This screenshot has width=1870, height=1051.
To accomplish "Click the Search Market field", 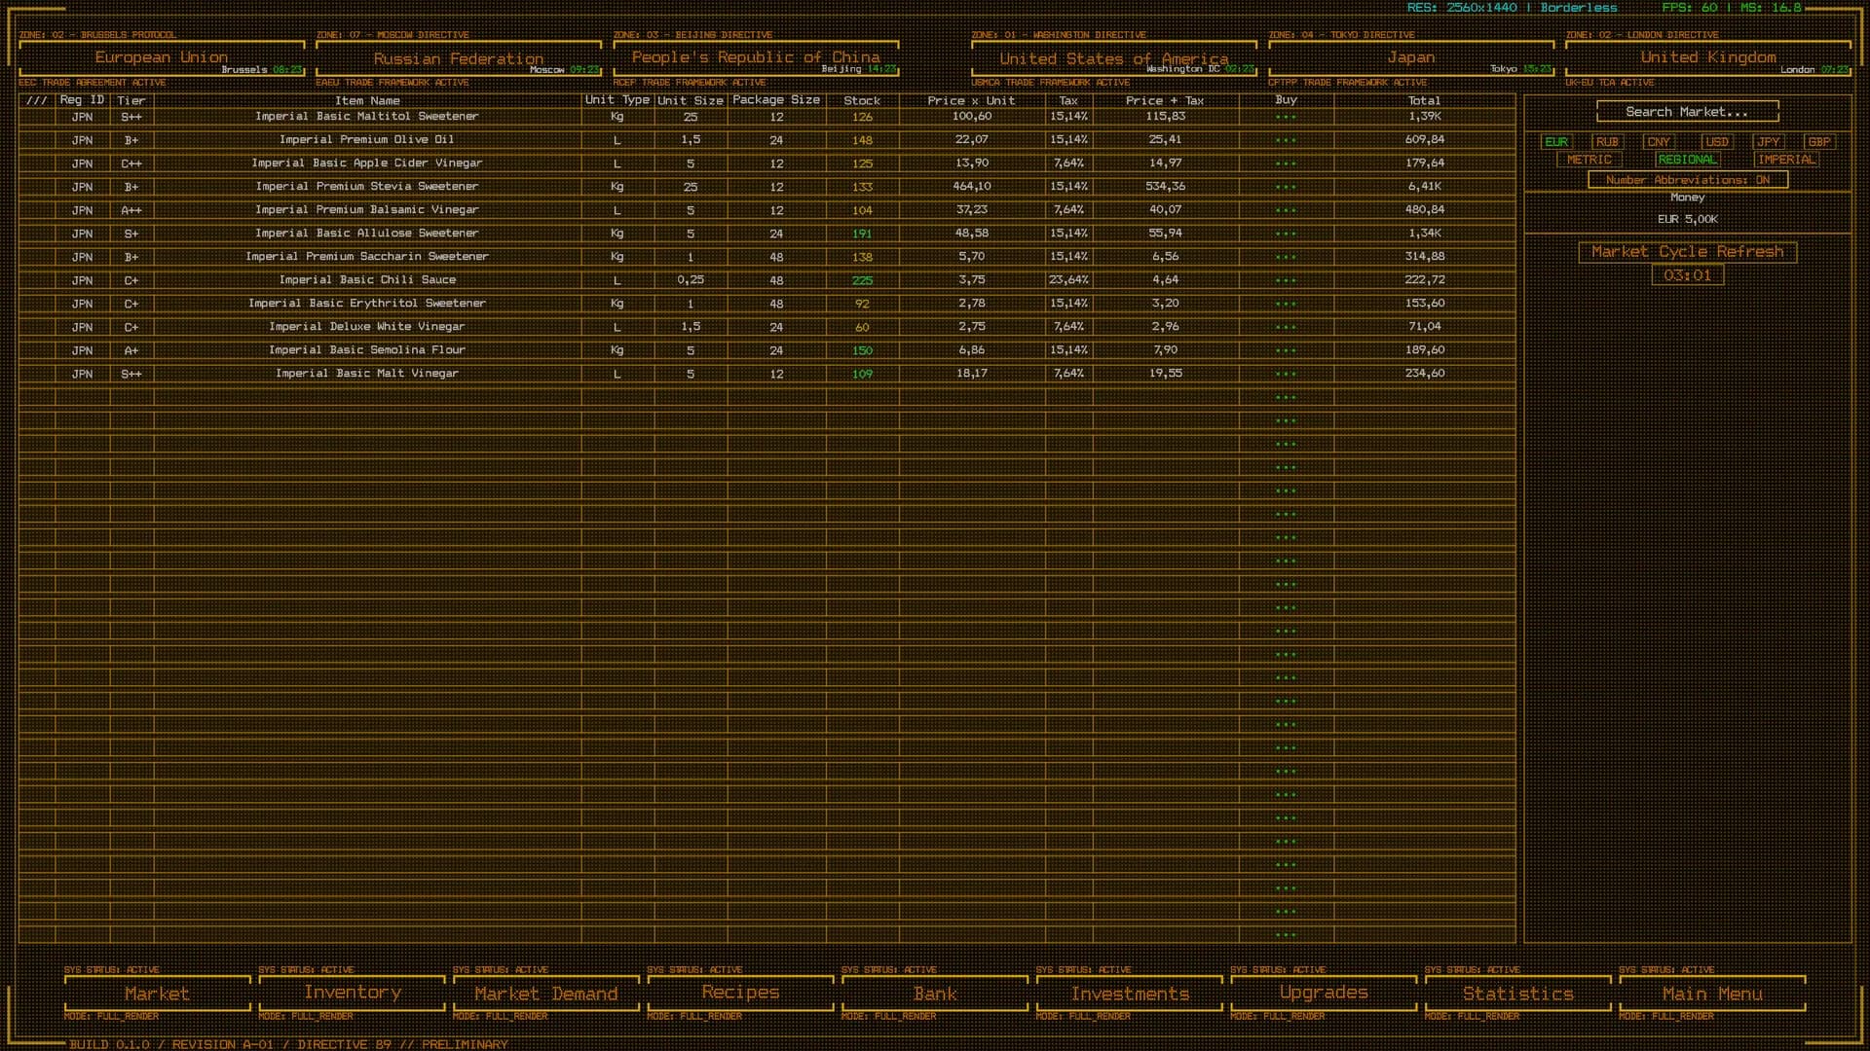I will point(1688,112).
